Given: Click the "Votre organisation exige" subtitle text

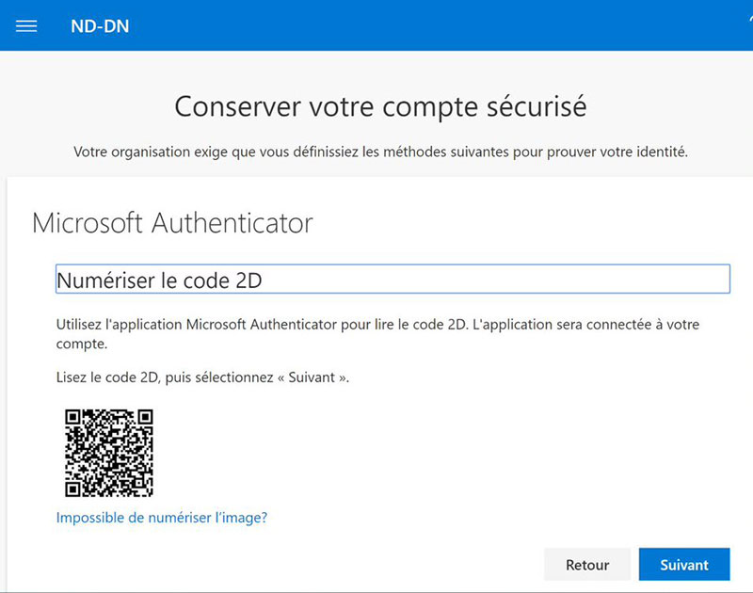Looking at the screenshot, I should 380,152.
